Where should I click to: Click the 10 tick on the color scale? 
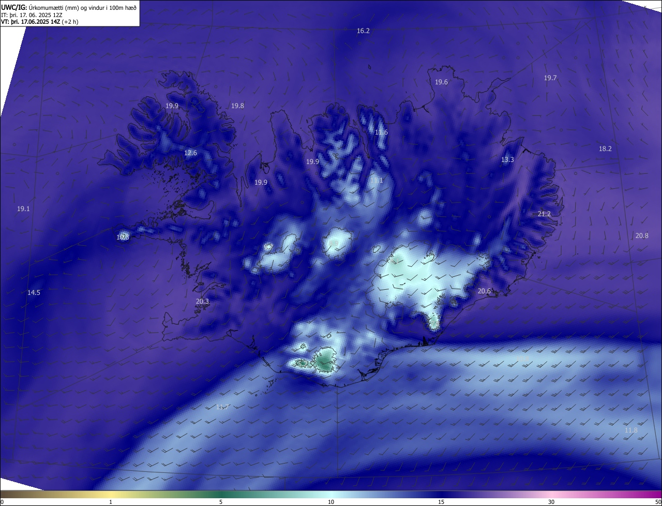coord(331,502)
